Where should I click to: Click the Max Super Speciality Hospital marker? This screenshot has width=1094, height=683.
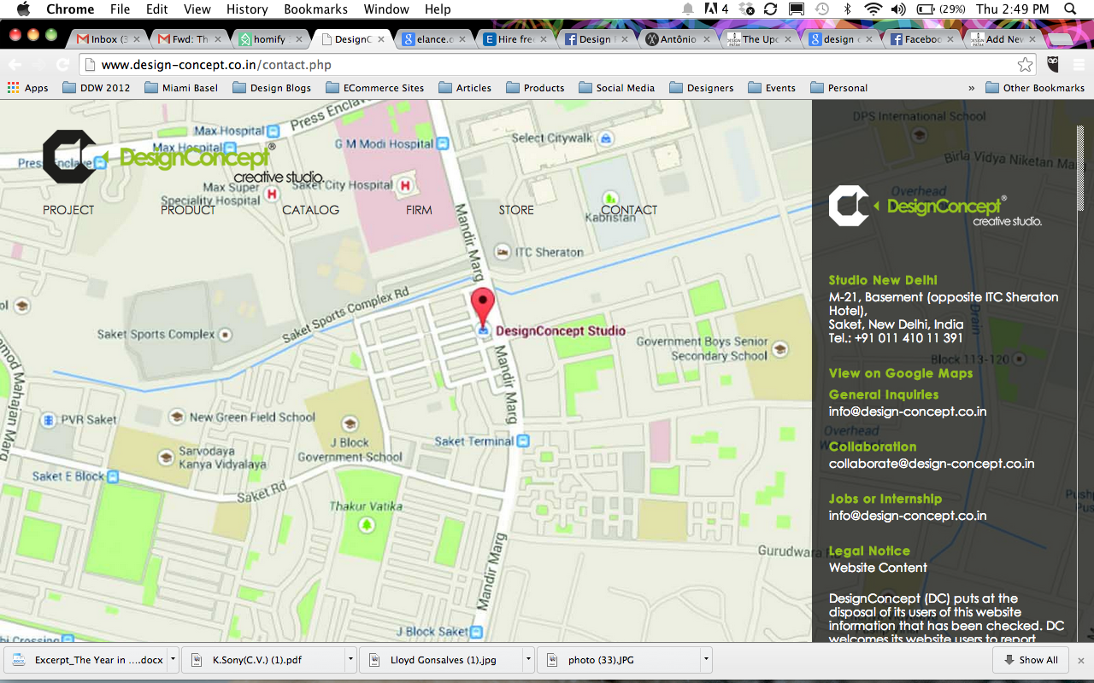272,194
